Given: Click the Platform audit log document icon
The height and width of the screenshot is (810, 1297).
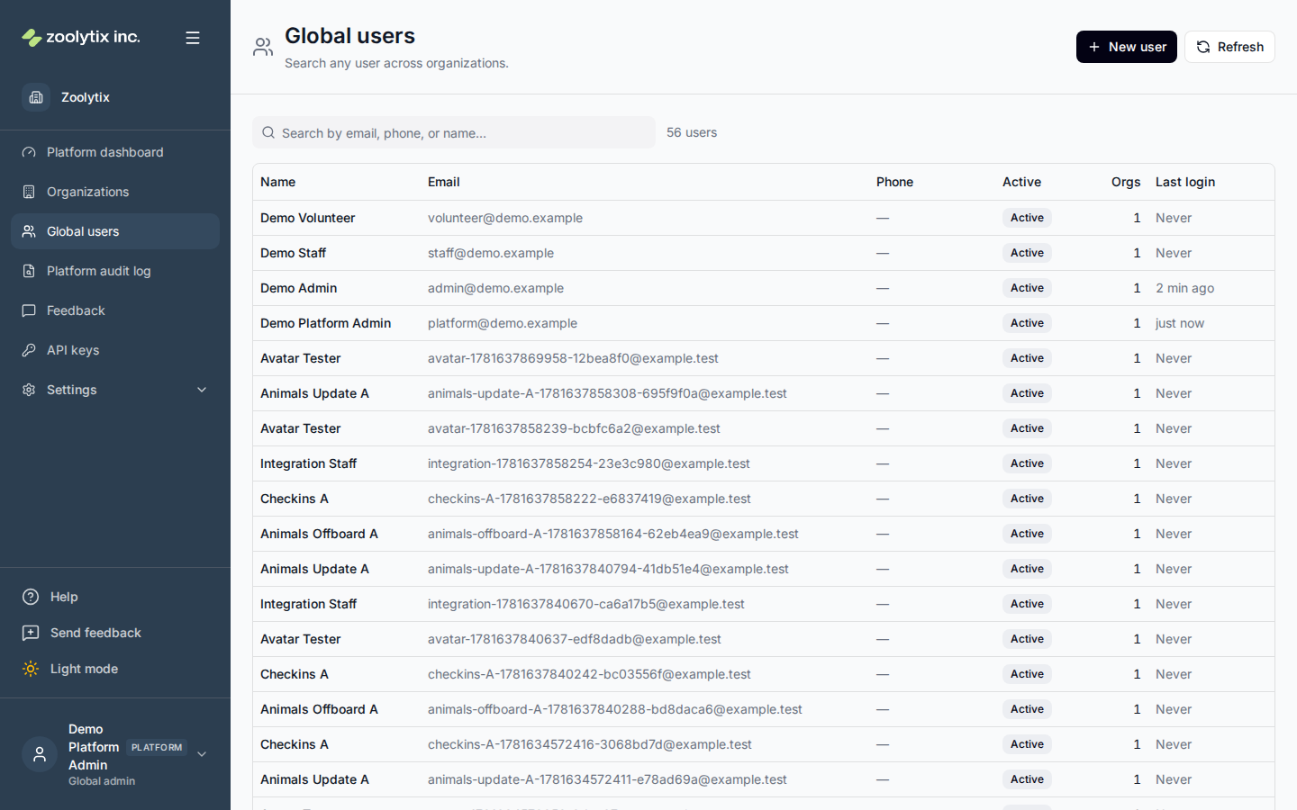Looking at the screenshot, I should (x=29, y=271).
